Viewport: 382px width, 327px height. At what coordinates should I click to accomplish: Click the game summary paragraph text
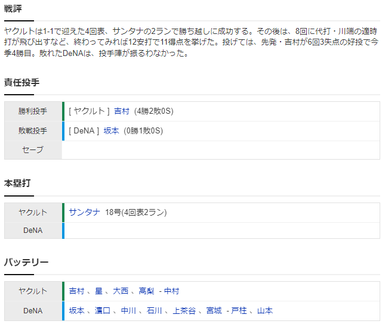click(x=191, y=42)
